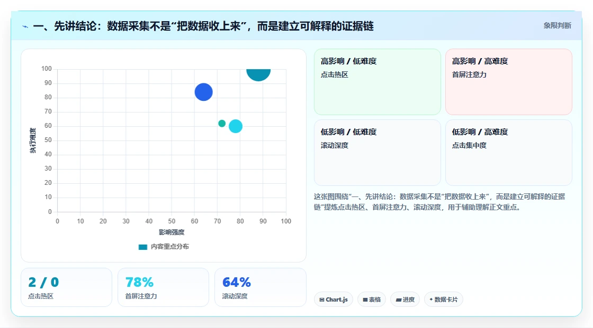This screenshot has width=593, height=328.
Task: Click the 数据卡片 tag
Action: click(x=443, y=299)
